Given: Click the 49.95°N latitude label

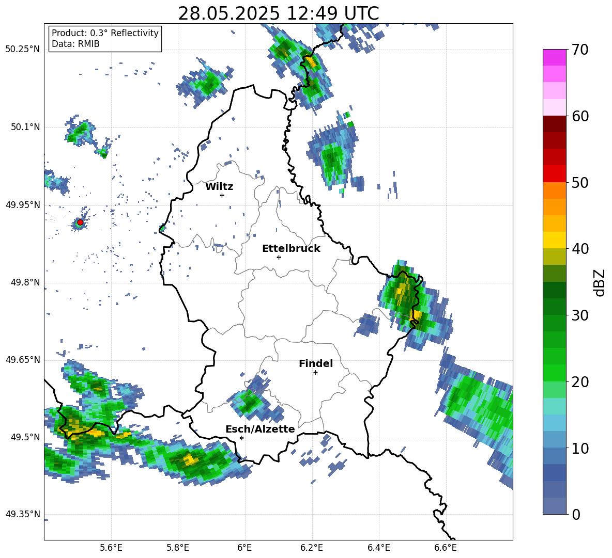Looking at the screenshot, I should coord(23,205).
